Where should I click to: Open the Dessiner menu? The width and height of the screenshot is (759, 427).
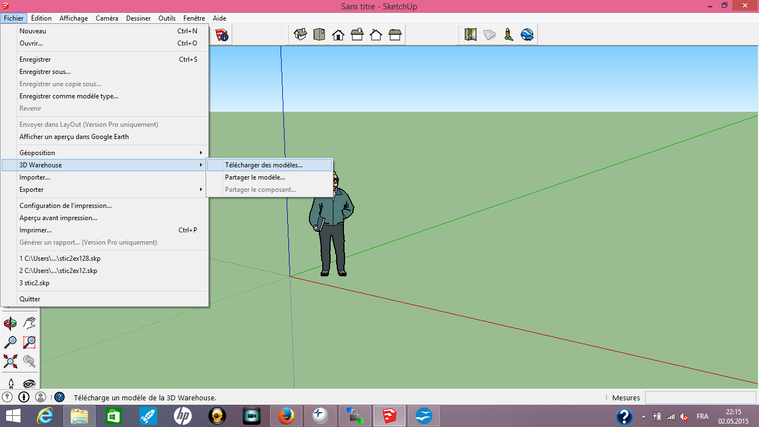pos(138,18)
